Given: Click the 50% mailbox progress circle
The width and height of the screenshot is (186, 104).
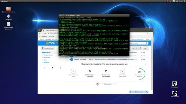Looking at the screenshot, I should tap(139, 74).
